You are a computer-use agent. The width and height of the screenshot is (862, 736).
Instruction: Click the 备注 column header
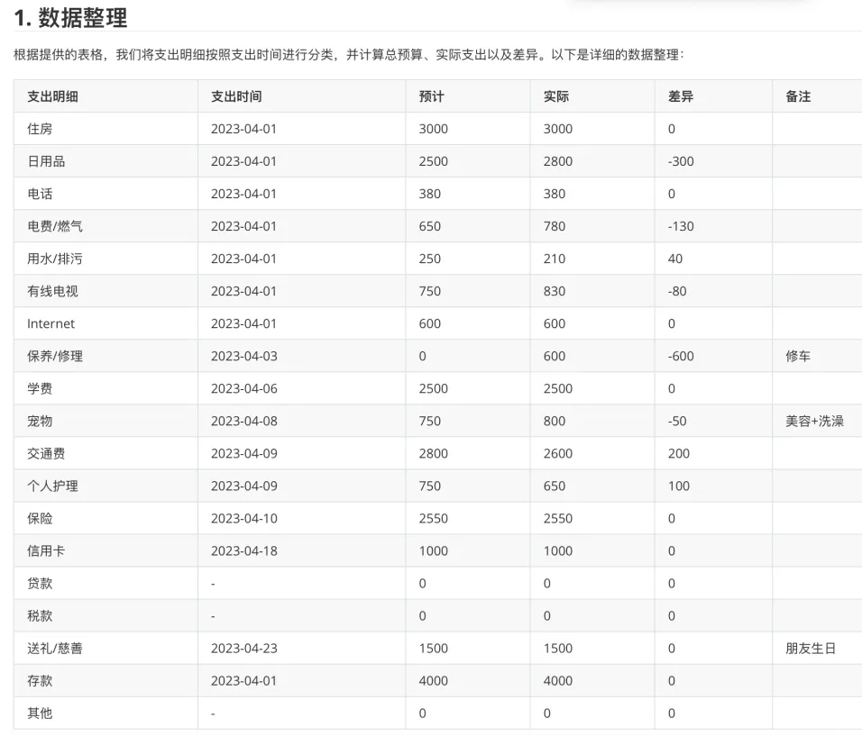tap(798, 96)
